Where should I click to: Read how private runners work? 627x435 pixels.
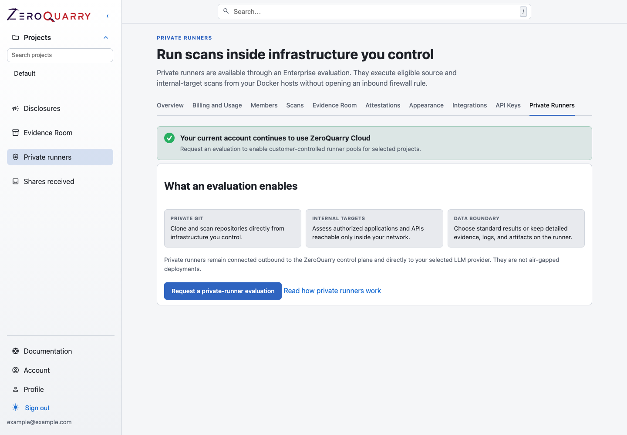pos(332,291)
